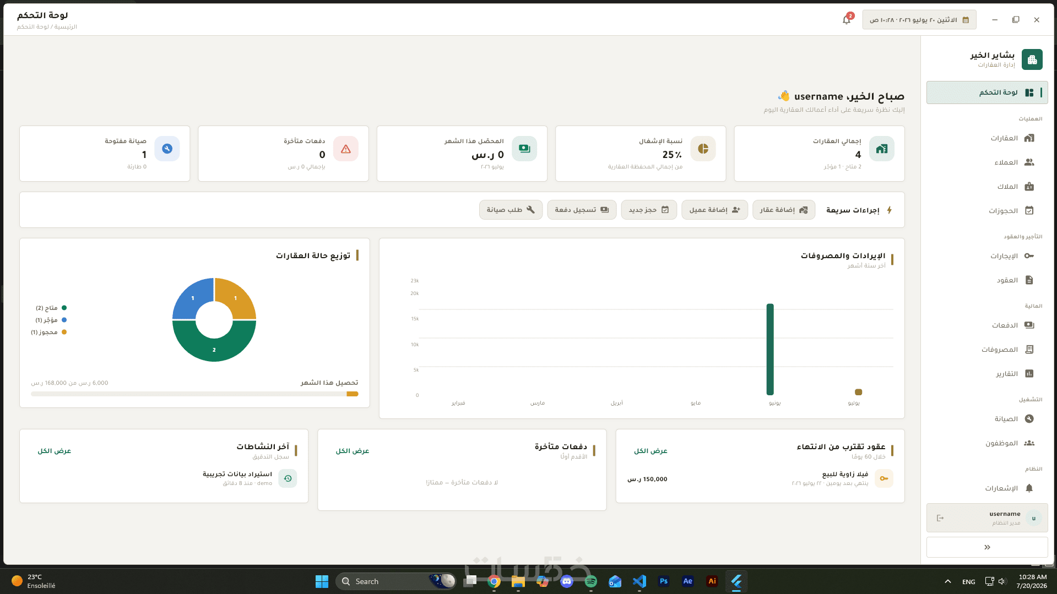Click the صيانة مفتوحة wrench icon
Image resolution: width=1057 pixels, height=594 pixels.
pos(167,149)
